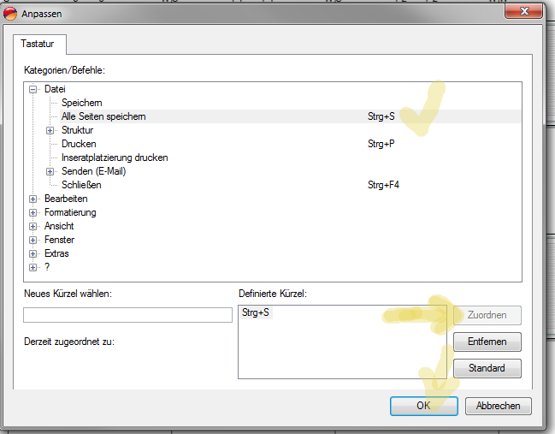Select the Drucken command
Screen dimensions: 555x434
tap(79, 144)
